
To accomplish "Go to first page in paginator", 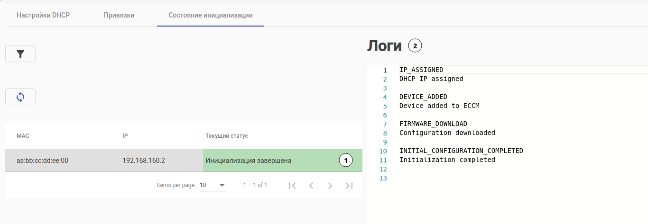I will 292,186.
